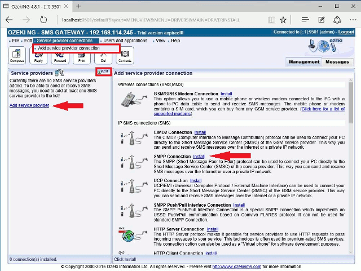The height and width of the screenshot is (271, 361).
Task: Open the Users and applications menu
Action: pyautogui.click(x=125, y=41)
